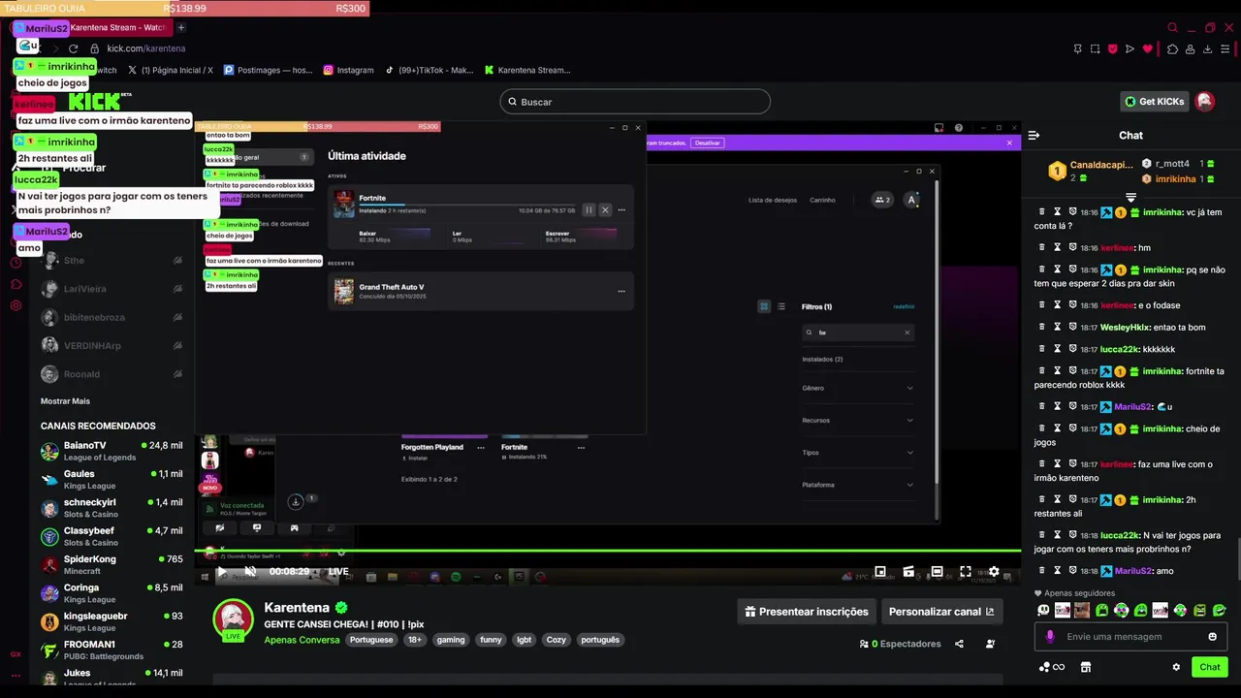Click the Apenas Conversa category link
The width and height of the screenshot is (1241, 698).
click(x=302, y=640)
